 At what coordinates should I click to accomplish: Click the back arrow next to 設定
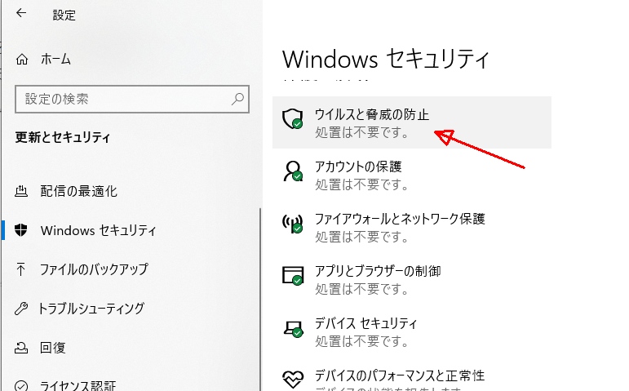click(21, 14)
